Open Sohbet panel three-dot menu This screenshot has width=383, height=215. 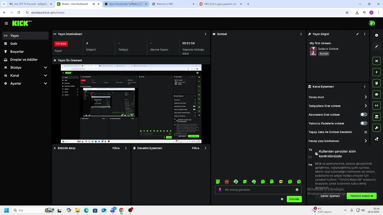coord(301,34)
